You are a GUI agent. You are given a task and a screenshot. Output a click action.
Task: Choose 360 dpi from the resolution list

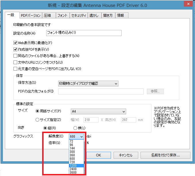[x=76, y=155]
